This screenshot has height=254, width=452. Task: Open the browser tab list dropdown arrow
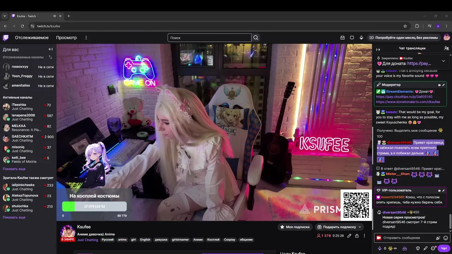point(5,16)
